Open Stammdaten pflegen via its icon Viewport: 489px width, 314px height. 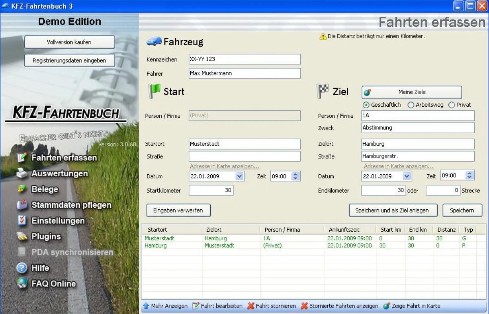(x=22, y=205)
